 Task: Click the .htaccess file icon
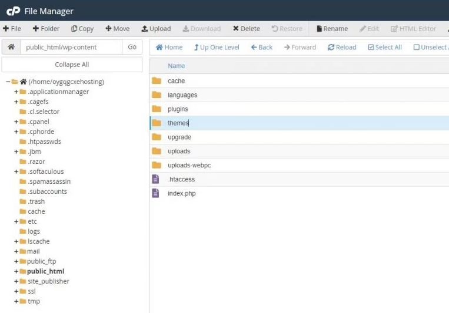155,179
